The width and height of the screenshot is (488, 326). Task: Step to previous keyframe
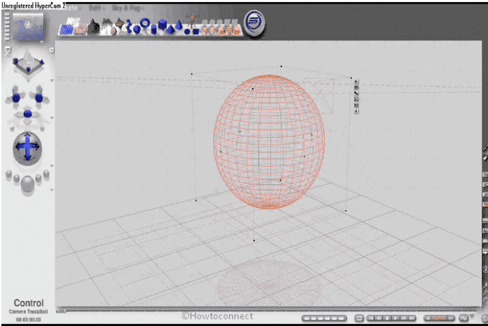coord(378,318)
